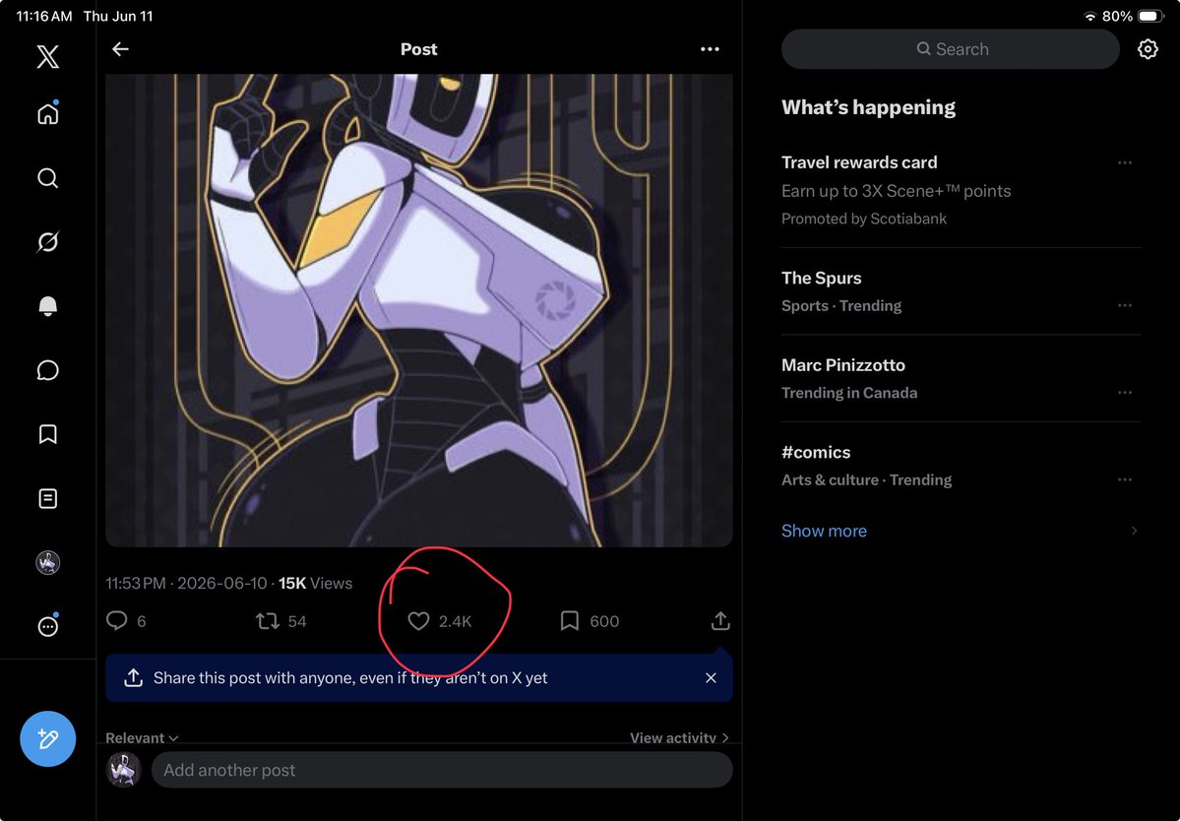This screenshot has height=821, width=1180.
Task: Go back with the arrow beside Post
Action: [x=120, y=49]
